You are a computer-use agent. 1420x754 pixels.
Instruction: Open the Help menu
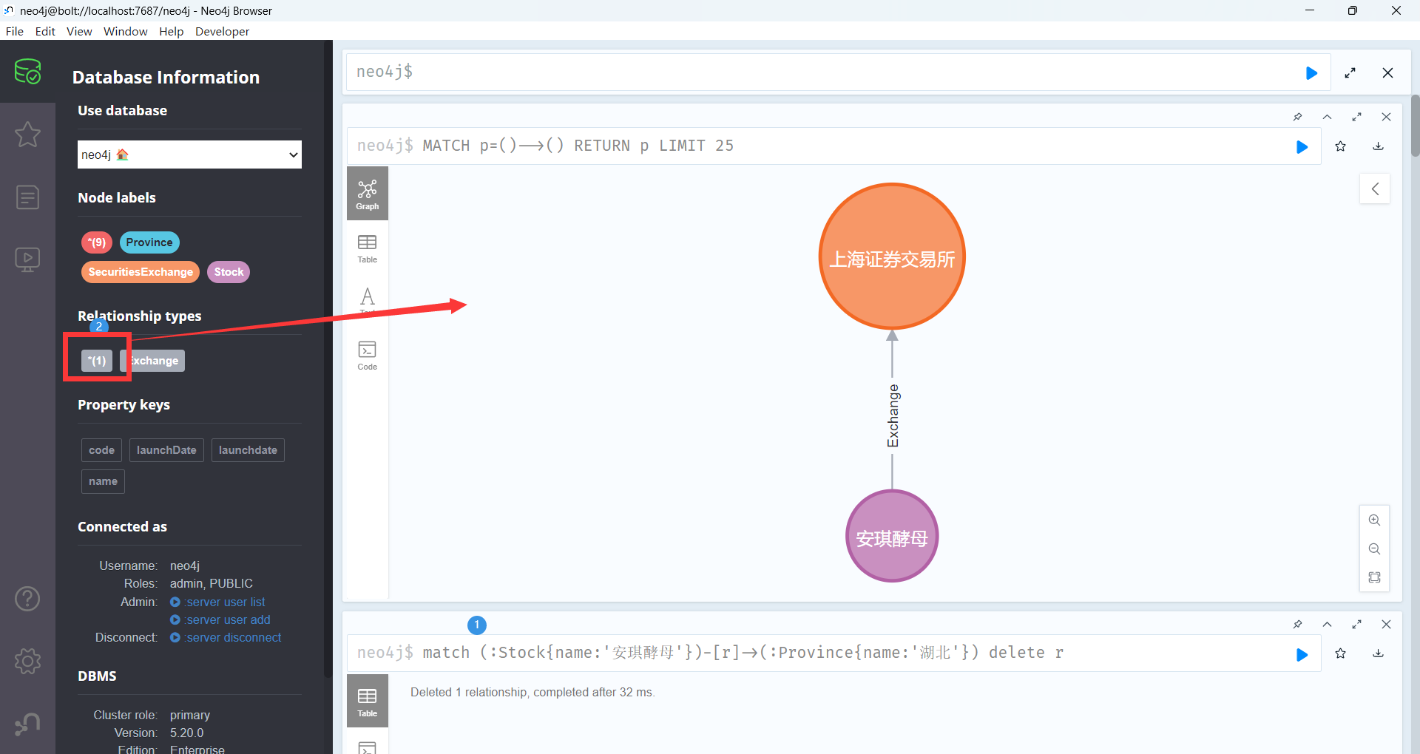point(171,31)
